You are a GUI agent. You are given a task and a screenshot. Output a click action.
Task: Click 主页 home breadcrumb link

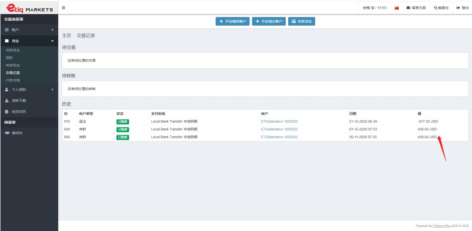(x=66, y=35)
